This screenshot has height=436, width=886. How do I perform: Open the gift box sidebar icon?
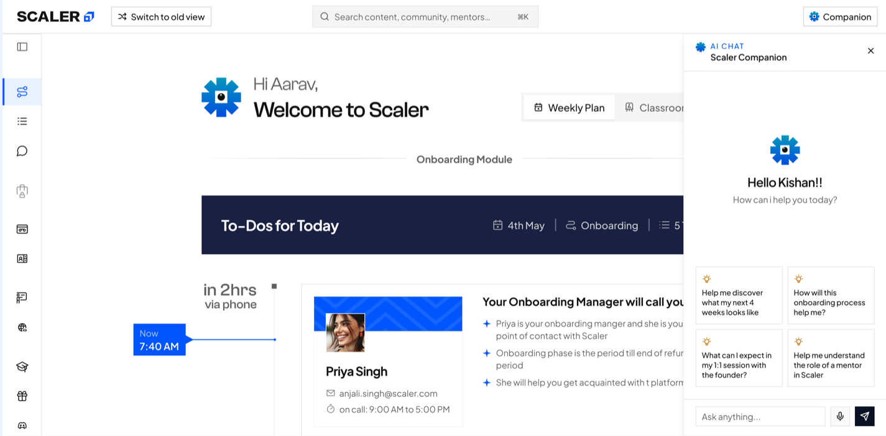22,396
